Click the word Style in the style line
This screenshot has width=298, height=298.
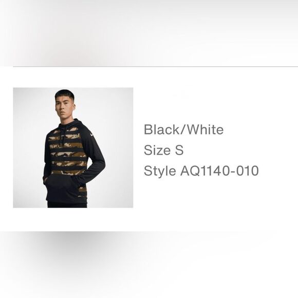[160, 171]
